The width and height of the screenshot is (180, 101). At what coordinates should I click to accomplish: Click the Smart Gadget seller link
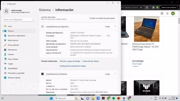pyautogui.click(x=137, y=64)
